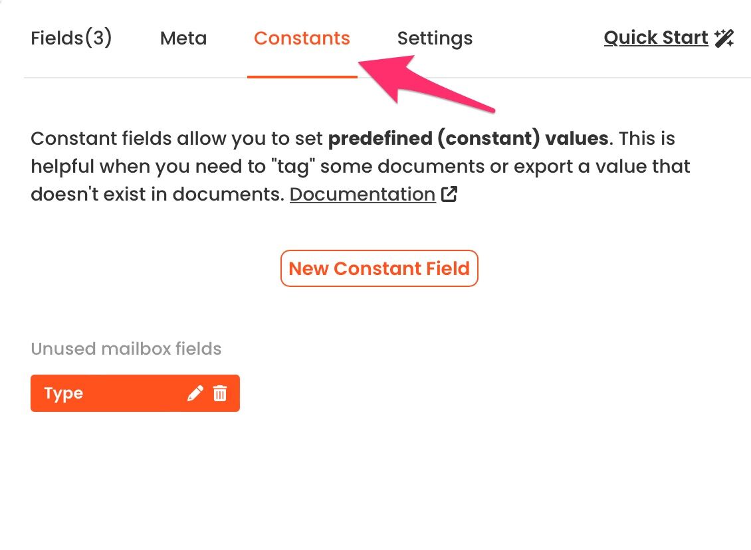Switch to the Fields(3) tab
751x550 pixels.
click(71, 38)
